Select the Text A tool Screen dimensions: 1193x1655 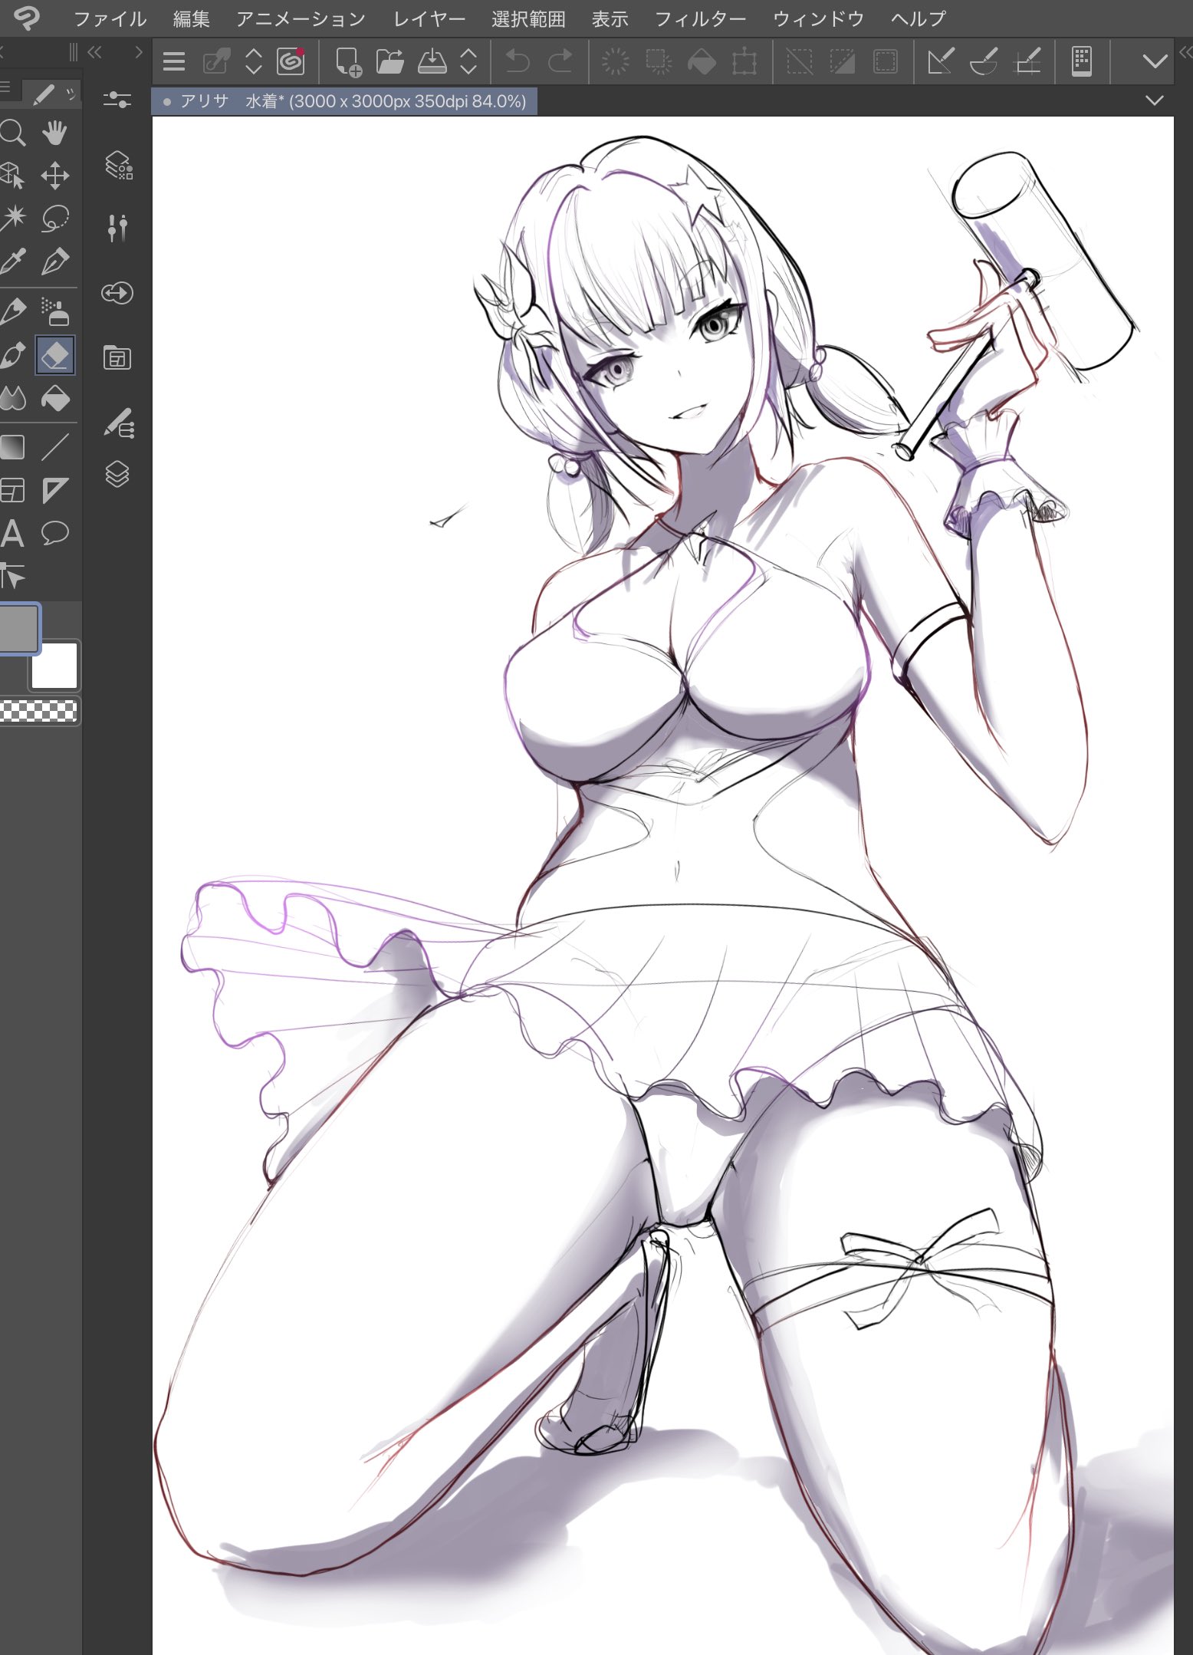[x=12, y=533]
